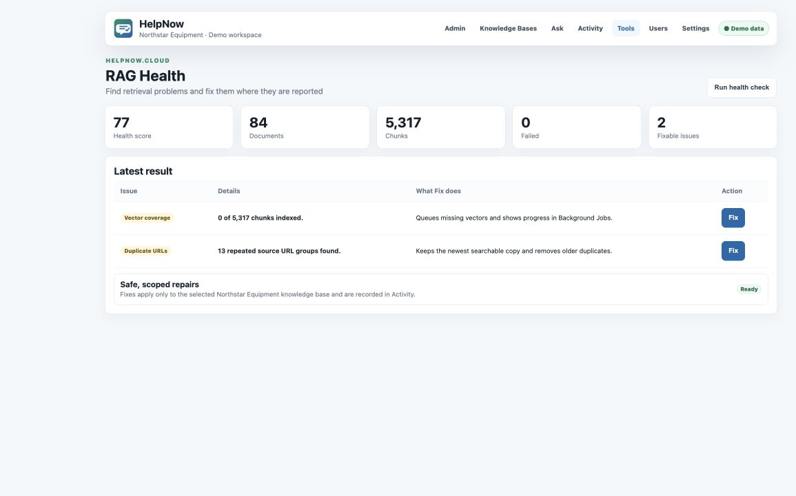The image size is (796, 496).
Task: Click the 0 Failed card
Action: coord(577,127)
